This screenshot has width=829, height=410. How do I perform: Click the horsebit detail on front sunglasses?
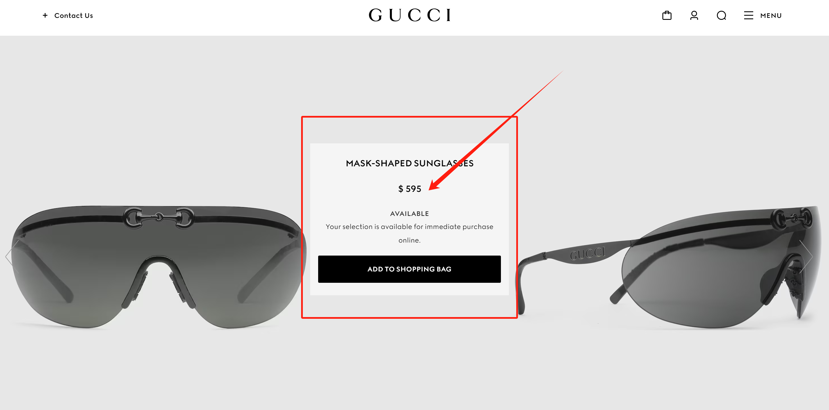[x=158, y=218]
